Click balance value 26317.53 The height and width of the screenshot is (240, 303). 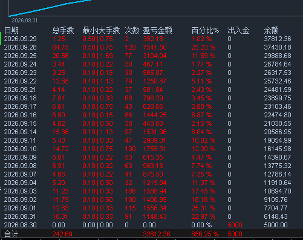coord(278,73)
